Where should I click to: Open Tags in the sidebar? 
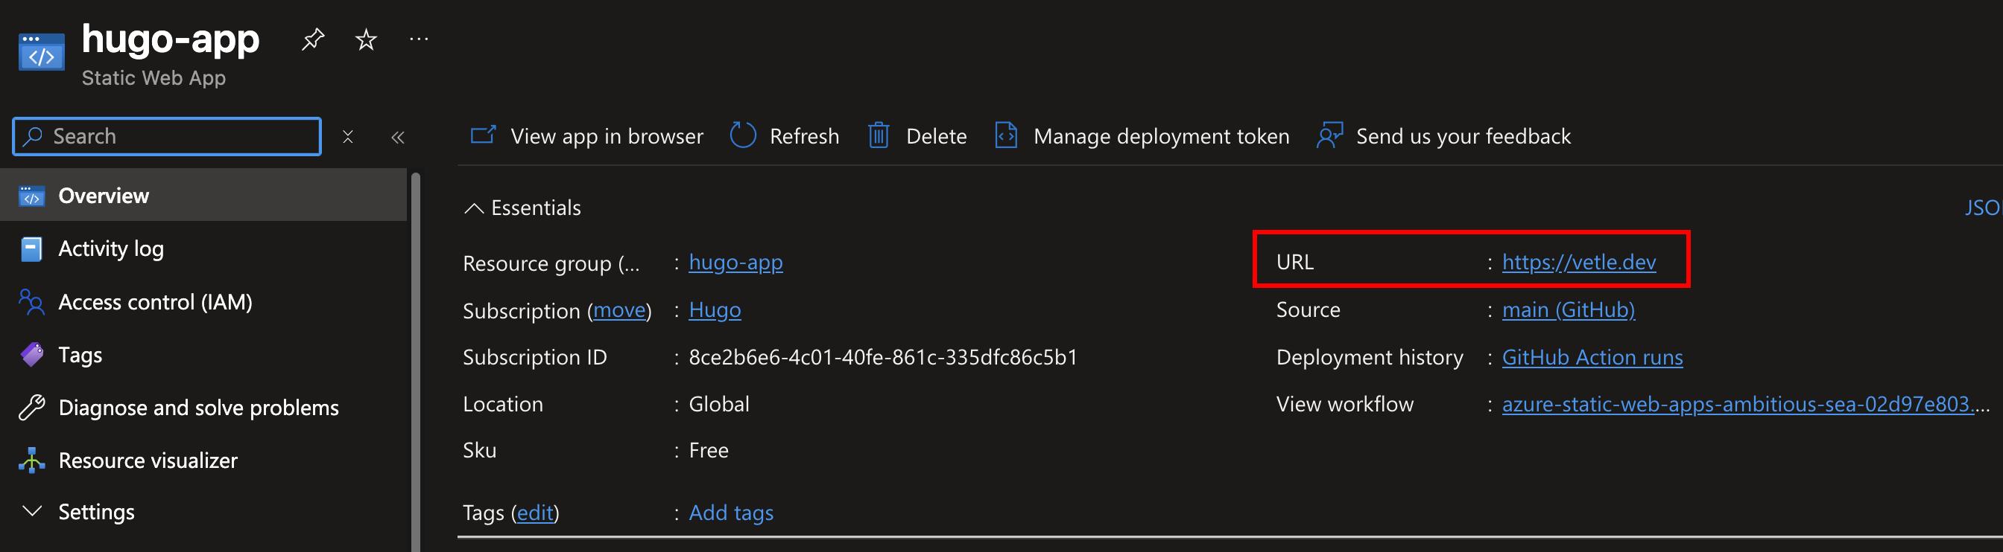pos(80,355)
